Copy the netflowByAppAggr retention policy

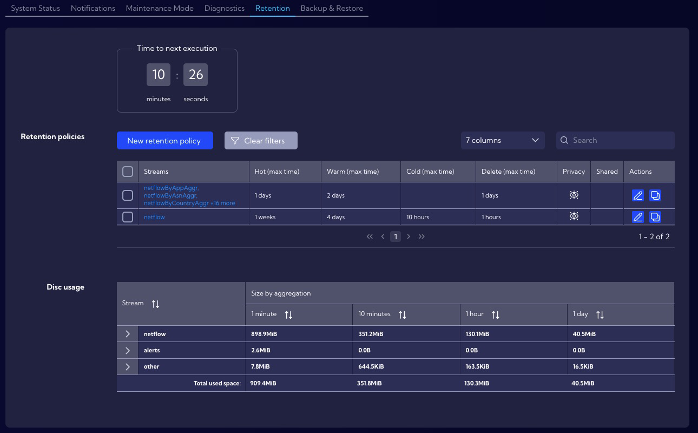point(655,195)
